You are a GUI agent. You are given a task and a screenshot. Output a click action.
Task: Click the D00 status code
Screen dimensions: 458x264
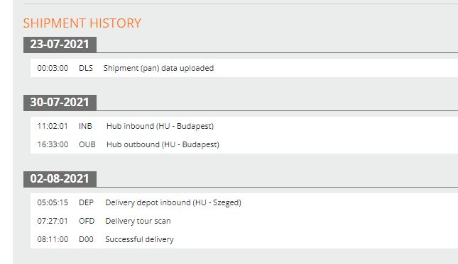[86, 239]
